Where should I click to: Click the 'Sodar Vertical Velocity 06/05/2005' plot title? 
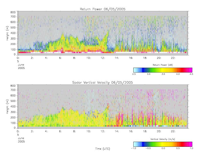[103, 82]
